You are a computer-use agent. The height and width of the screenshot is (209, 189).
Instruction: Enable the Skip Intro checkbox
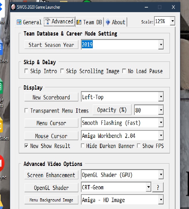[27, 71]
